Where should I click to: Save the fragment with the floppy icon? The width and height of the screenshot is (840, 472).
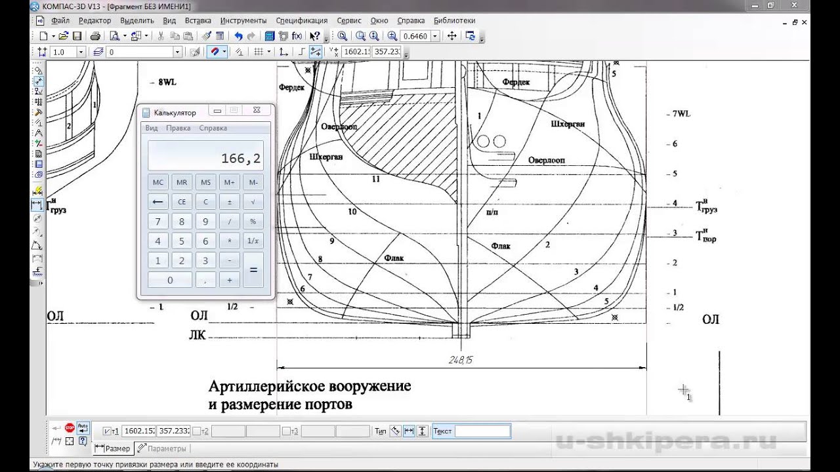click(77, 36)
